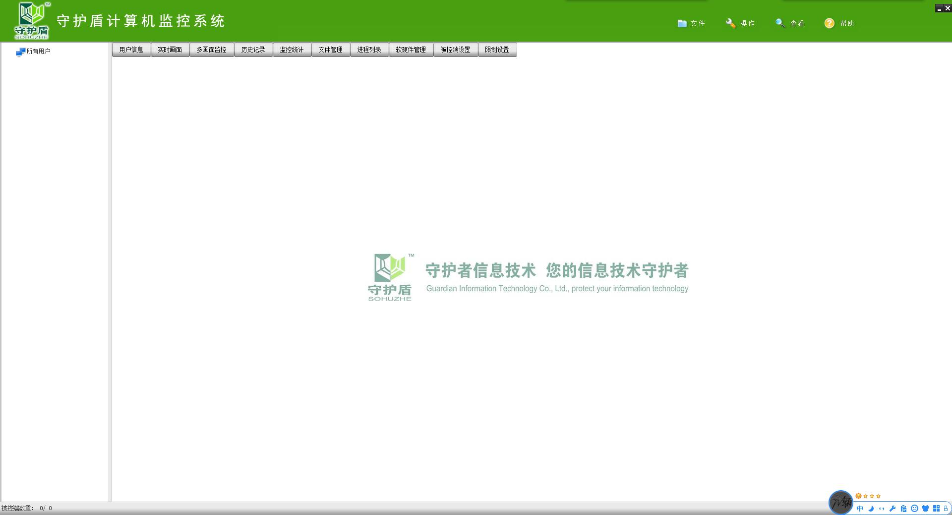Click the wrench icon for 操作 menu
Screen dimensions: 952x515
pyautogui.click(x=730, y=23)
